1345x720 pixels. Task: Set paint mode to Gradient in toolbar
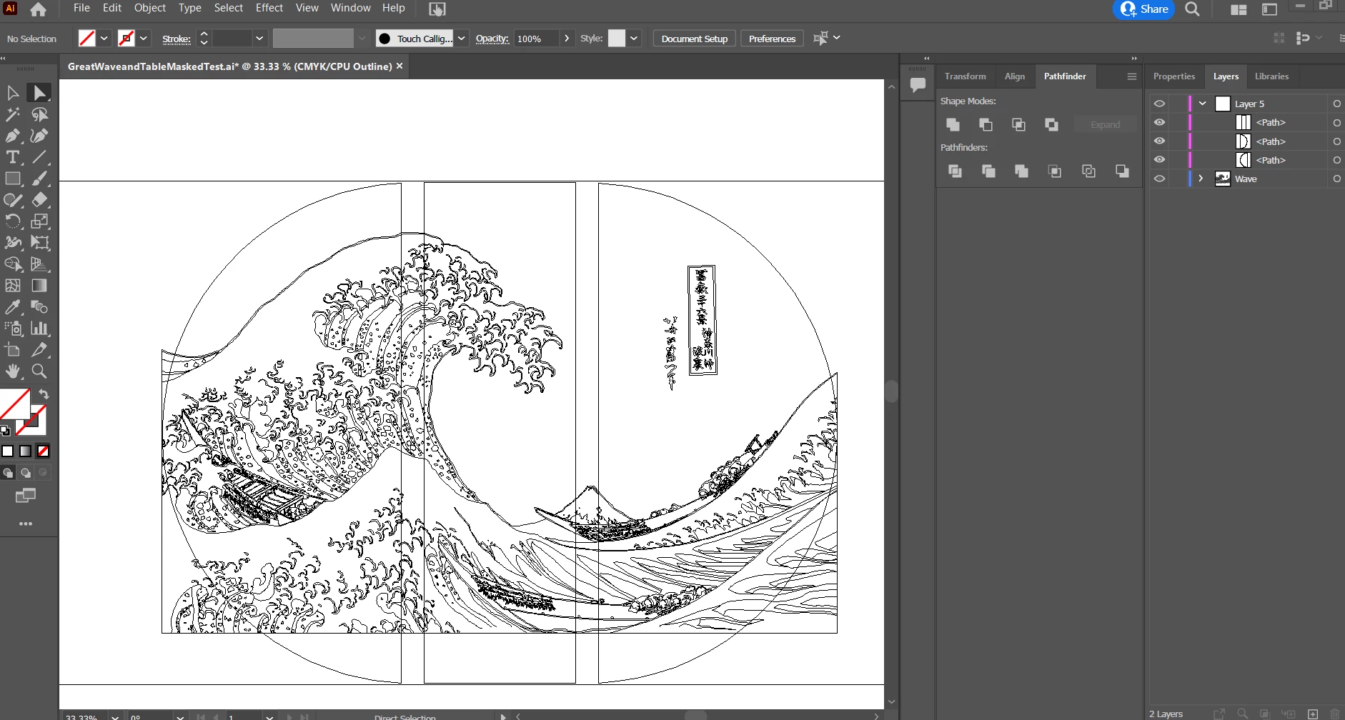click(x=26, y=451)
